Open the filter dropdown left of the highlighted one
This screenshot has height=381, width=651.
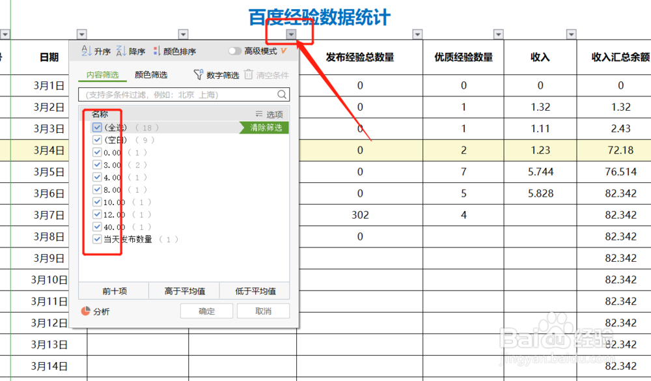click(183, 34)
